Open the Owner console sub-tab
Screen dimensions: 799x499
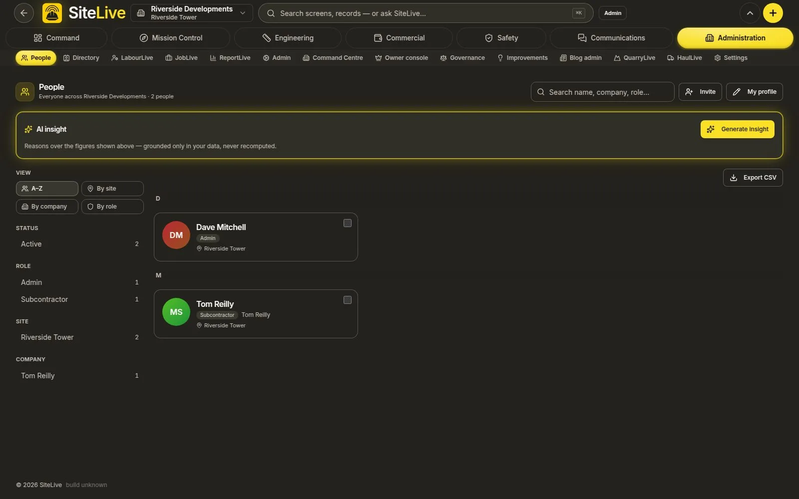[401, 58]
